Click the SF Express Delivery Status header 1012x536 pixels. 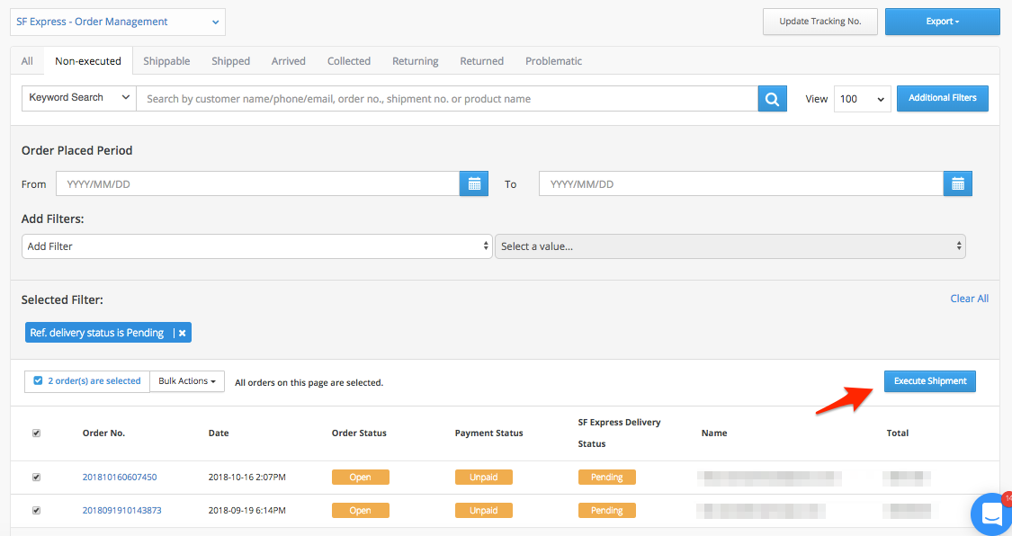click(619, 433)
